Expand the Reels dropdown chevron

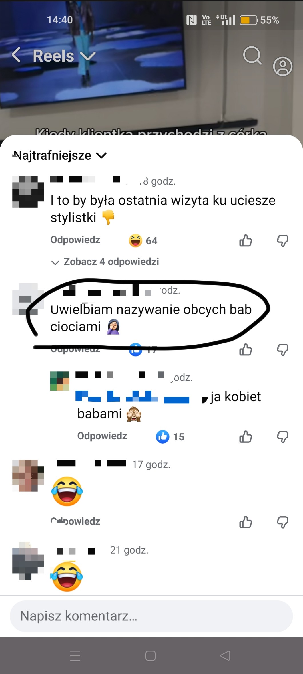pos(88,56)
